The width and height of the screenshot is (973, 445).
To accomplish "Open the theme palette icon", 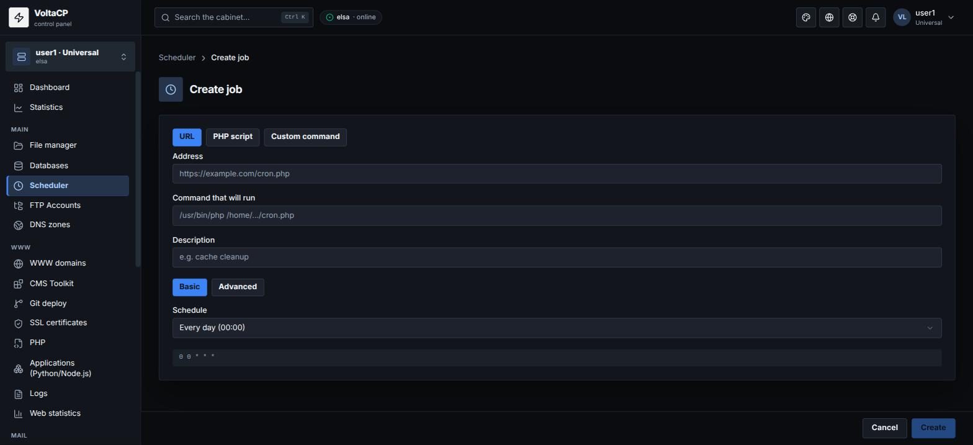I will pos(806,17).
